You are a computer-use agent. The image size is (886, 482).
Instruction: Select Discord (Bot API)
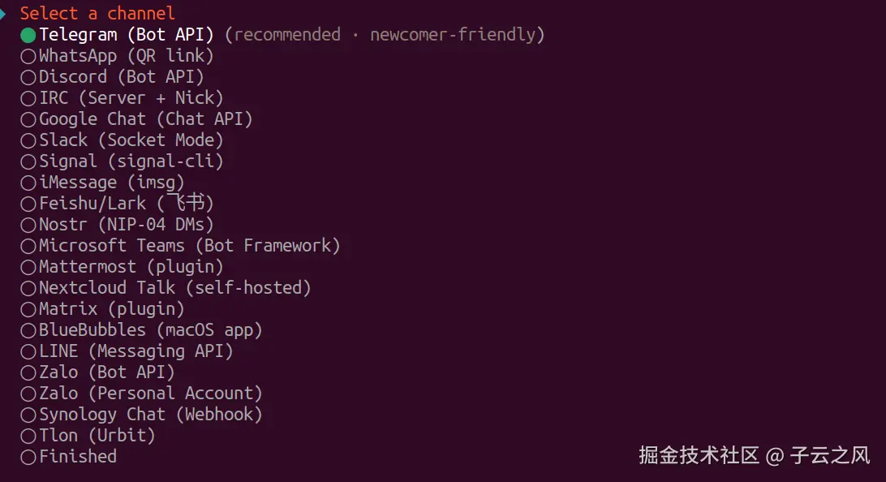(105, 76)
